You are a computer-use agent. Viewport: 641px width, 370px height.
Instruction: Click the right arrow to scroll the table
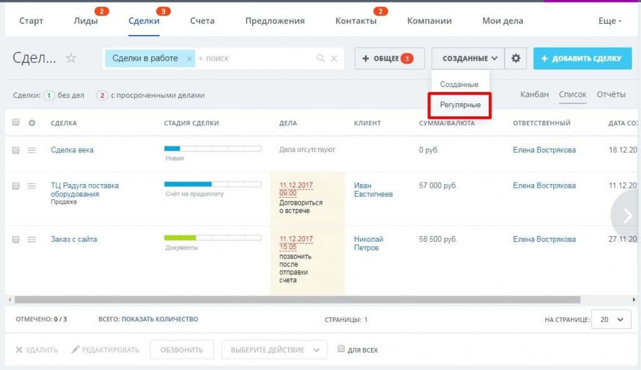pyautogui.click(x=627, y=215)
